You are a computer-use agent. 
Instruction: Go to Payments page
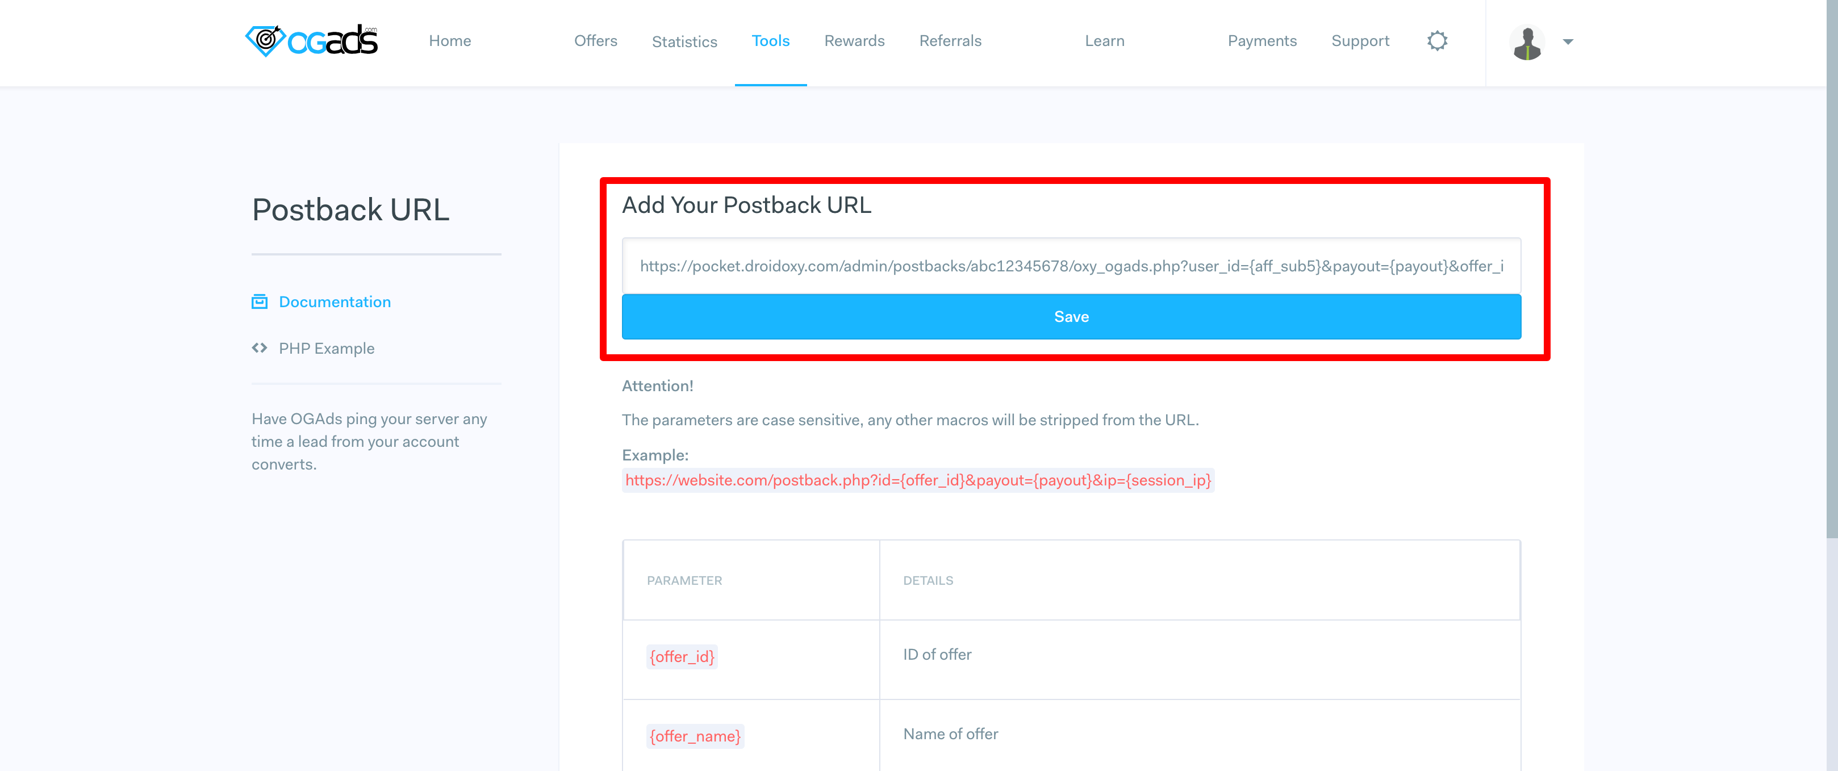(1261, 41)
